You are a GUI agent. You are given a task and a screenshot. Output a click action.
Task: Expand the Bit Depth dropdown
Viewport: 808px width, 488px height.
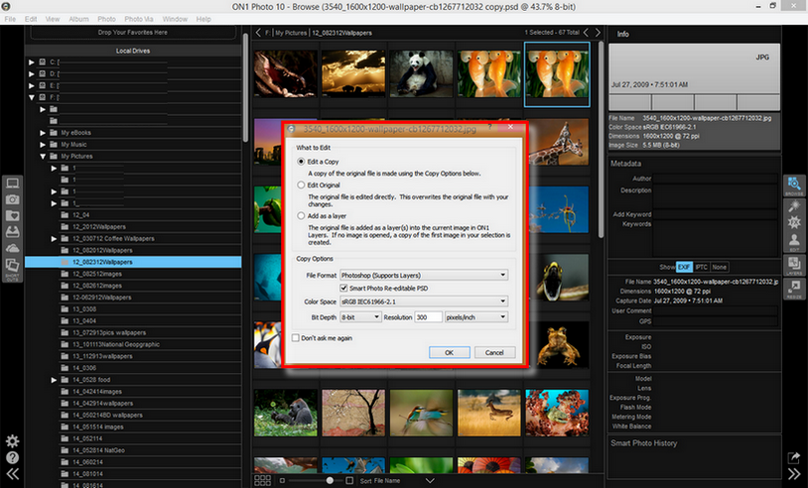pyautogui.click(x=359, y=316)
